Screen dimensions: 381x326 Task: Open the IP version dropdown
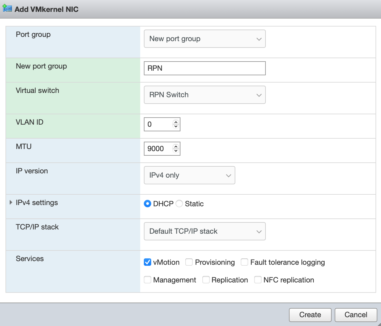(189, 175)
